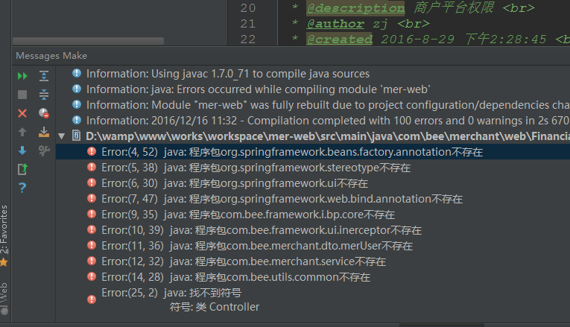Click the green Rerun make icon
The image size is (570, 327).
pos(22,76)
